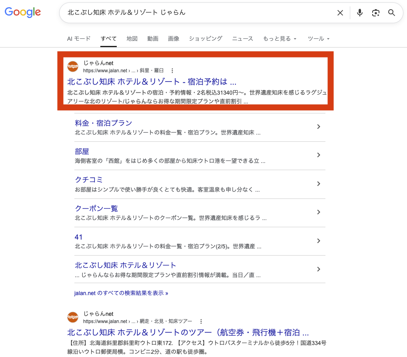Screen dimensions: 407x357
Task: Click chevron on クーポン一覧 row
Action: [x=319, y=212]
